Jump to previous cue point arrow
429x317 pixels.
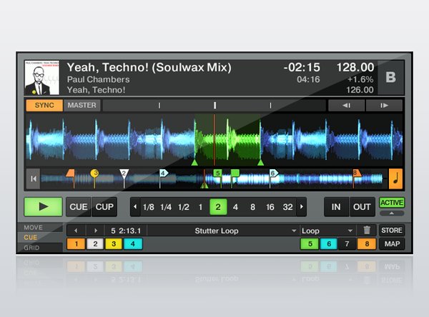74,231
